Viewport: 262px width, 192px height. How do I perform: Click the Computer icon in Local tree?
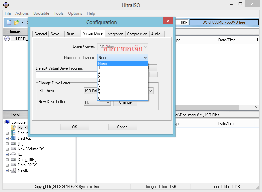pos(7,122)
